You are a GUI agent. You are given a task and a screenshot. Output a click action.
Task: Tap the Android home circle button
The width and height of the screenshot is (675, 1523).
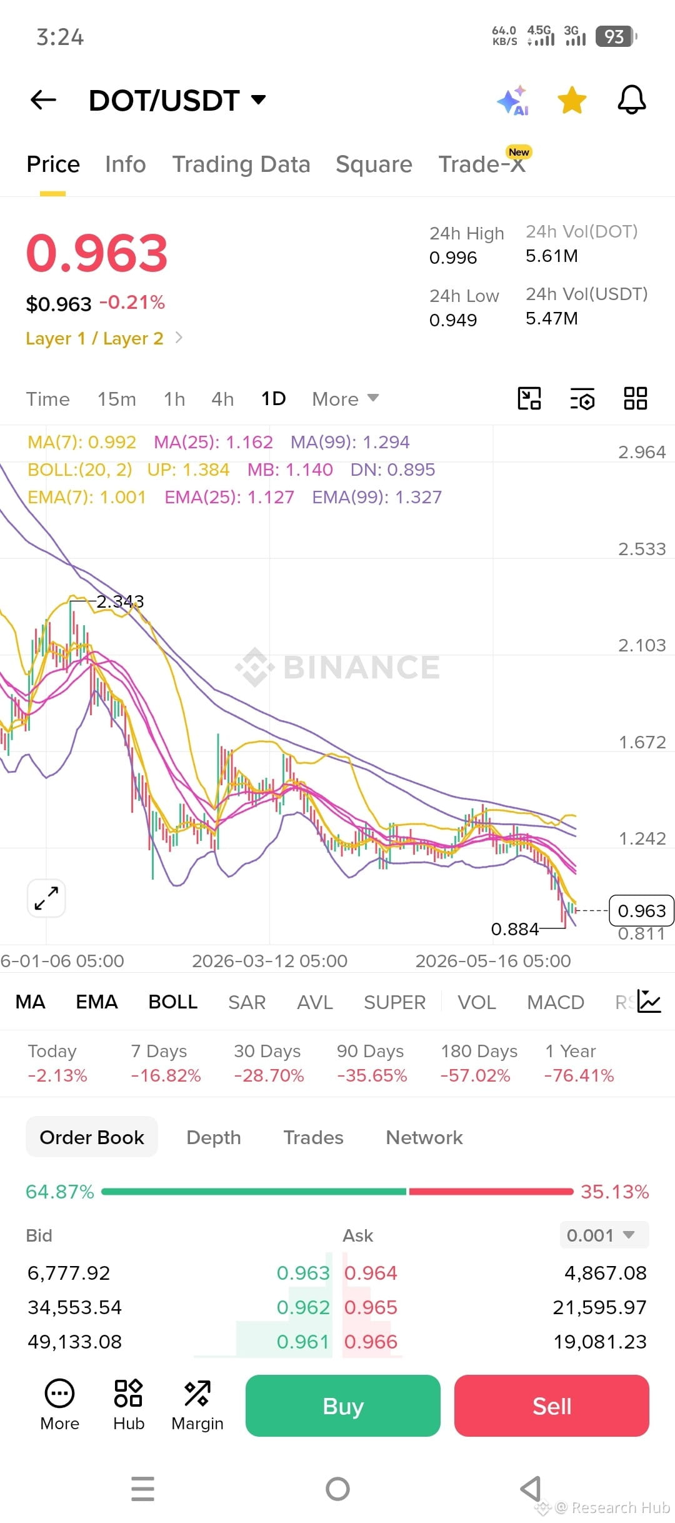(337, 1489)
